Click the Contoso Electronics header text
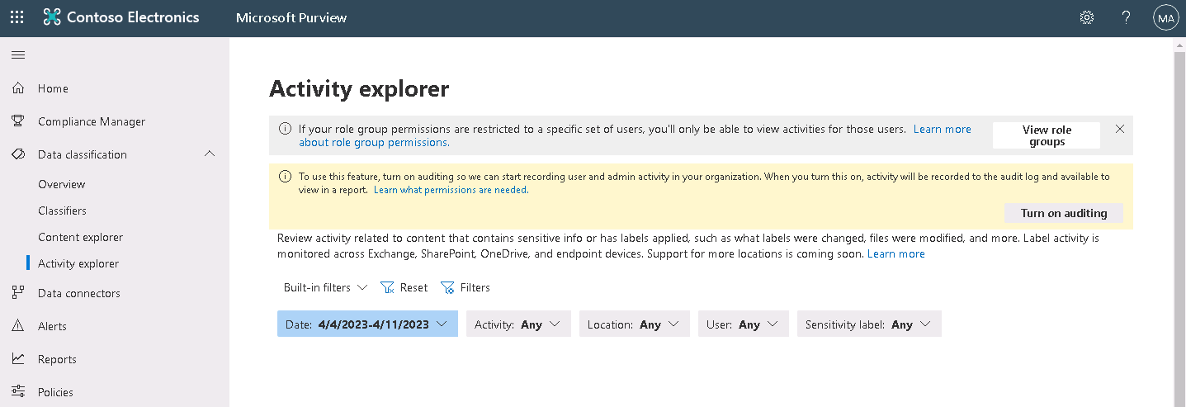Viewport: 1186px width, 407px height. coord(133,17)
